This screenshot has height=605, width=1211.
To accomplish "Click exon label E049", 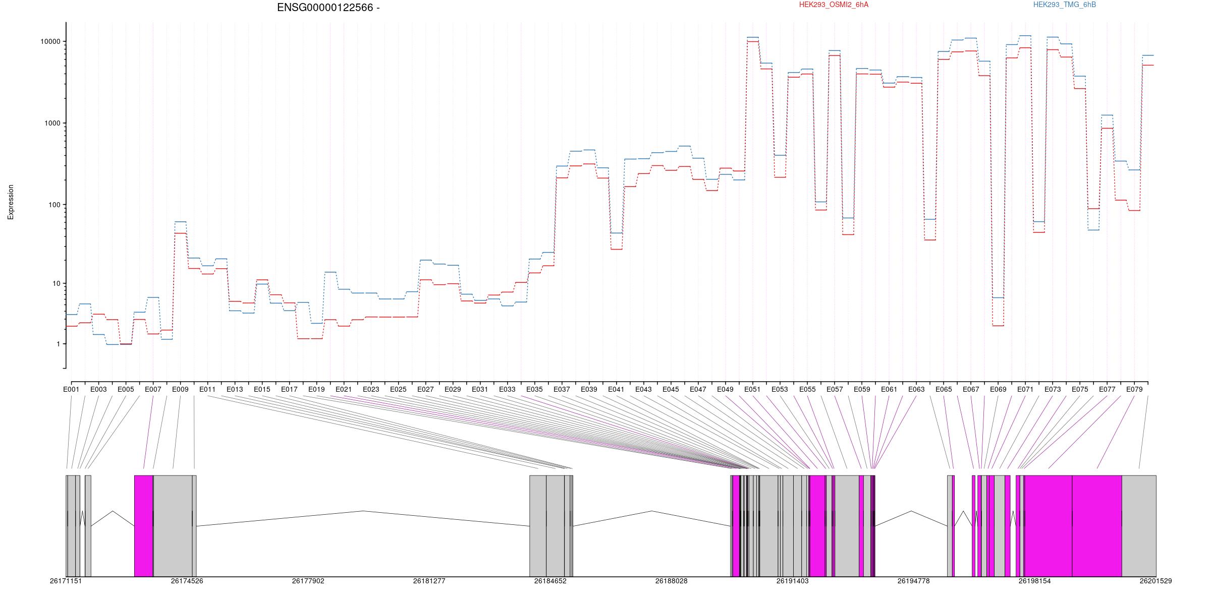I will coord(725,389).
